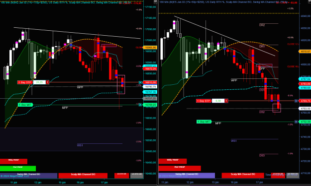Toggle Scalp MA Channel BO on left chart
Viewport: 311px width, 186px height.
click(x=83, y=176)
